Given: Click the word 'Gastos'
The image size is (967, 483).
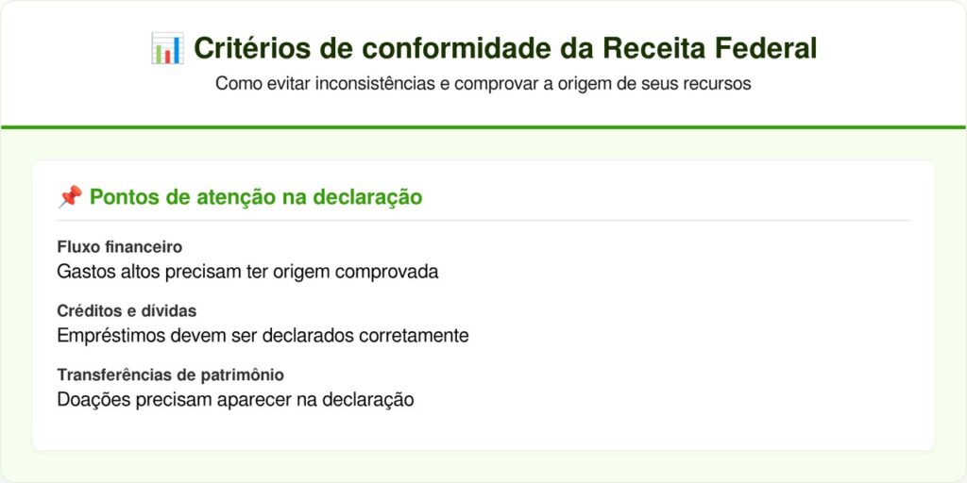Looking at the screenshot, I should point(84,272).
